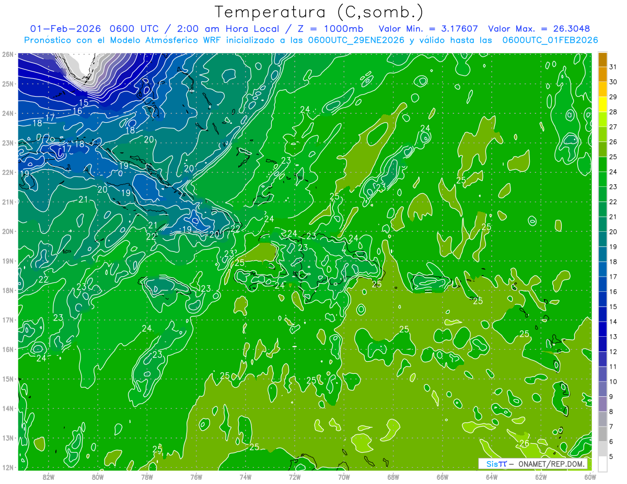Click the 78W longitude axis label

coord(147,477)
